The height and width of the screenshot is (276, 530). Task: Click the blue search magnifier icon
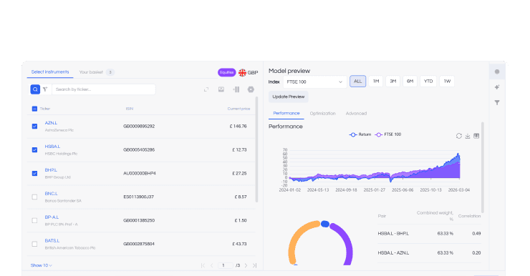tap(35, 89)
